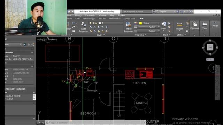The width and height of the screenshot is (223, 125).
Task: Click the Match Properties tool
Action: pyautogui.click(x=129, y=27)
